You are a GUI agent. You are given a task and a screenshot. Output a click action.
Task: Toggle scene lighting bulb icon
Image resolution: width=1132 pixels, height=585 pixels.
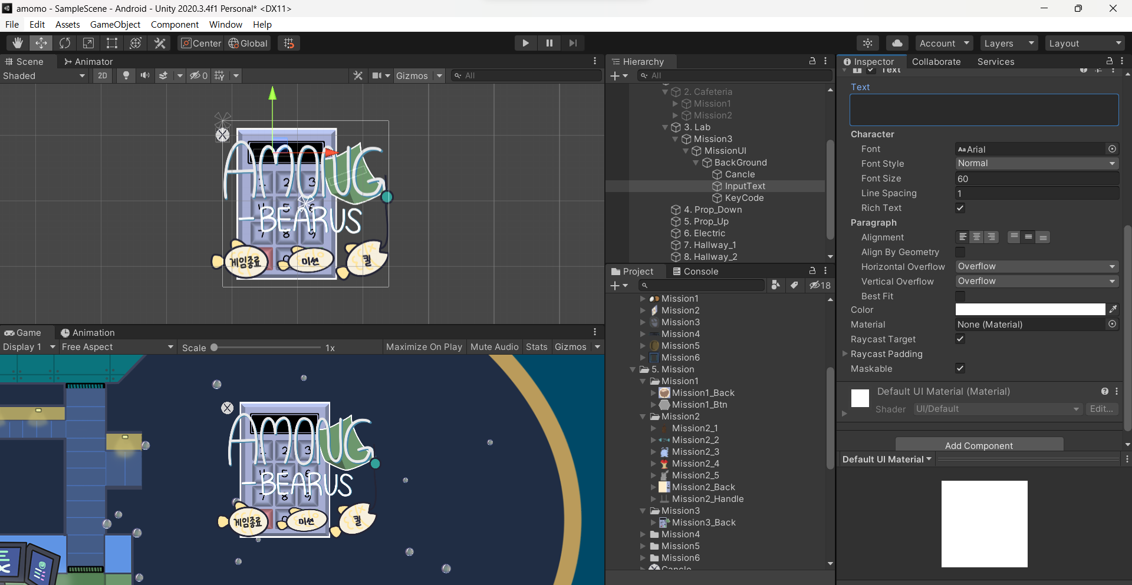126,75
